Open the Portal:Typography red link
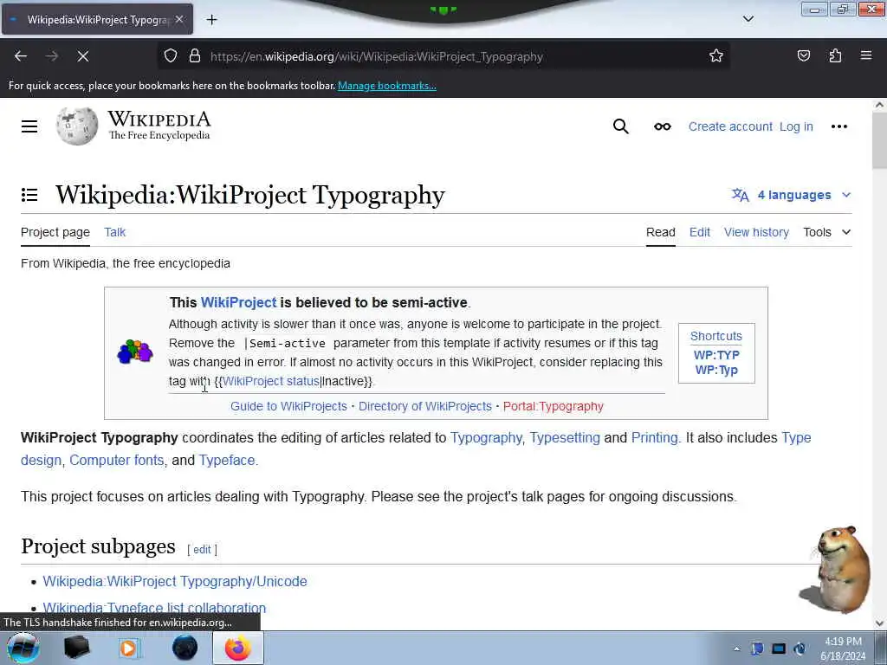 pos(554,407)
